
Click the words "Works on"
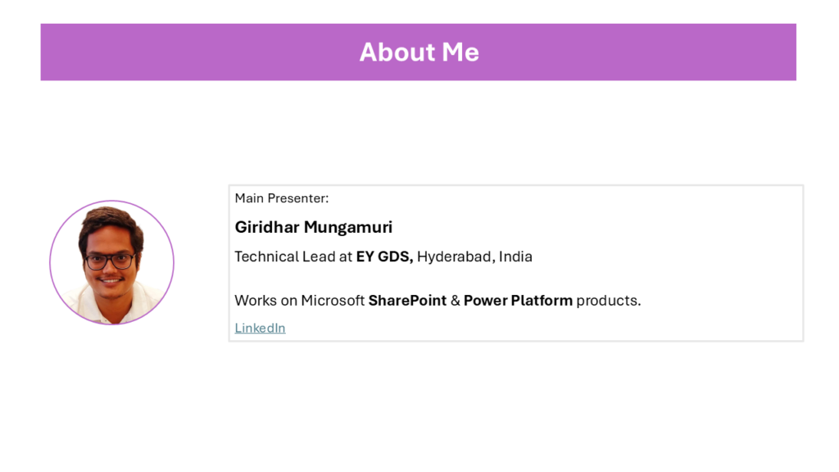[x=265, y=301]
